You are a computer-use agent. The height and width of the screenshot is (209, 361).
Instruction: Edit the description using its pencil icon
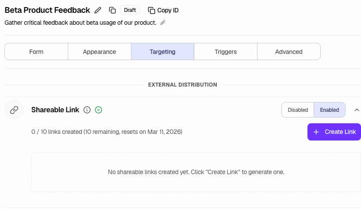coord(163,23)
